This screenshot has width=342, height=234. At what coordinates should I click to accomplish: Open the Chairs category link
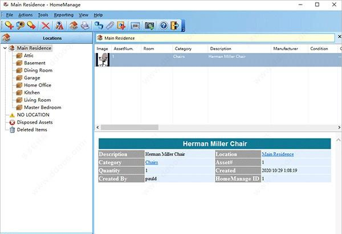(x=152, y=162)
